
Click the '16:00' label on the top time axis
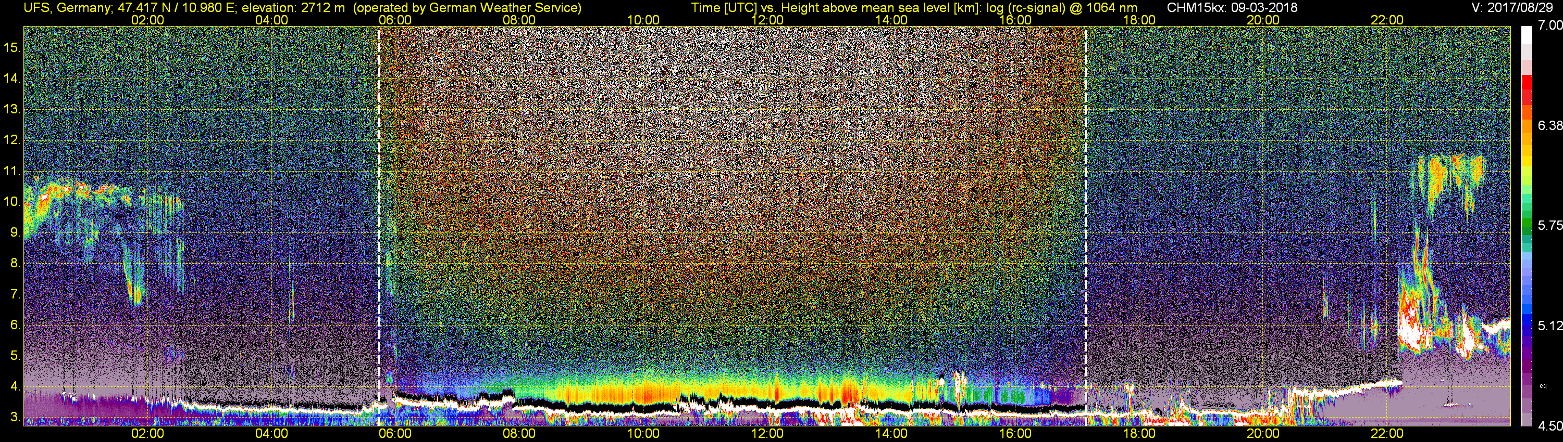pyautogui.click(x=1015, y=20)
